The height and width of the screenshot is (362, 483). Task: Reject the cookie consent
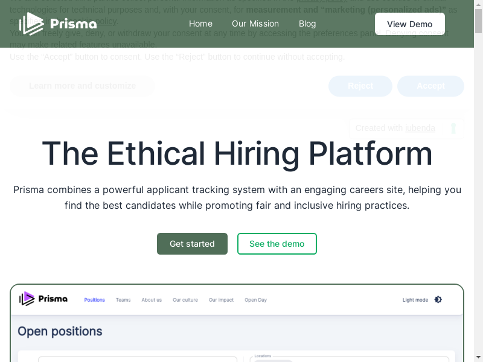360,86
